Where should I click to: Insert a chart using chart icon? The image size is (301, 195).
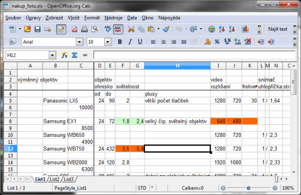coord(245,30)
